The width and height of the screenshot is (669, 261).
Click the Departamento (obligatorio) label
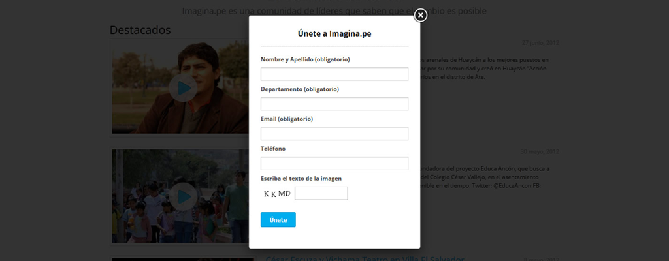click(300, 89)
